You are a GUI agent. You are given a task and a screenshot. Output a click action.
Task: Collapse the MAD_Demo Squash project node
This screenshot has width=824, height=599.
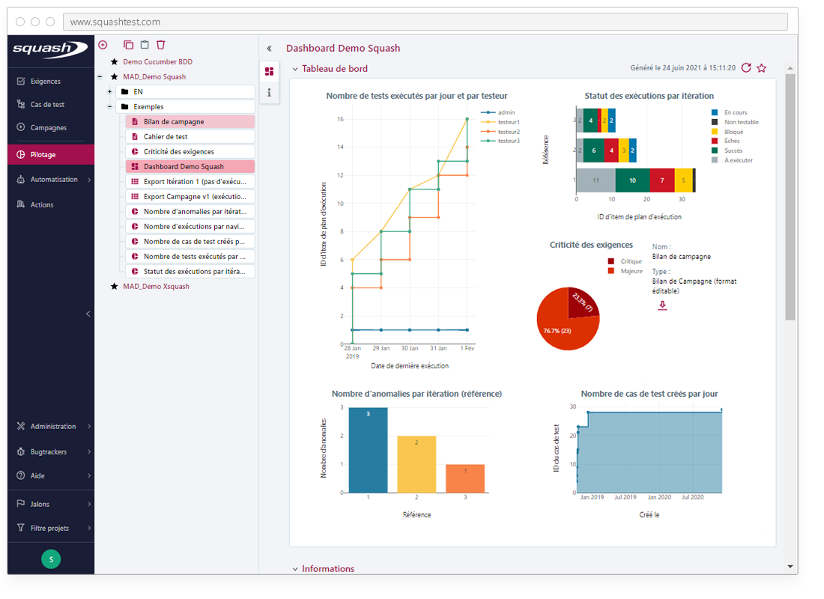coord(100,77)
